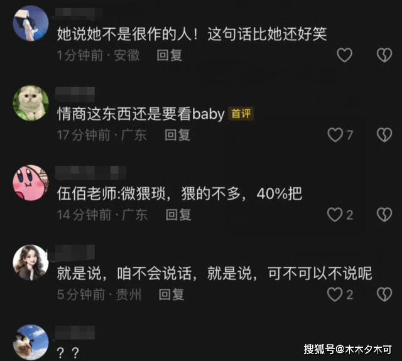Screen dimensions: 402x361
Task: Dislike the Guizhou comment posted 5分钟前
Action: pos(384,294)
